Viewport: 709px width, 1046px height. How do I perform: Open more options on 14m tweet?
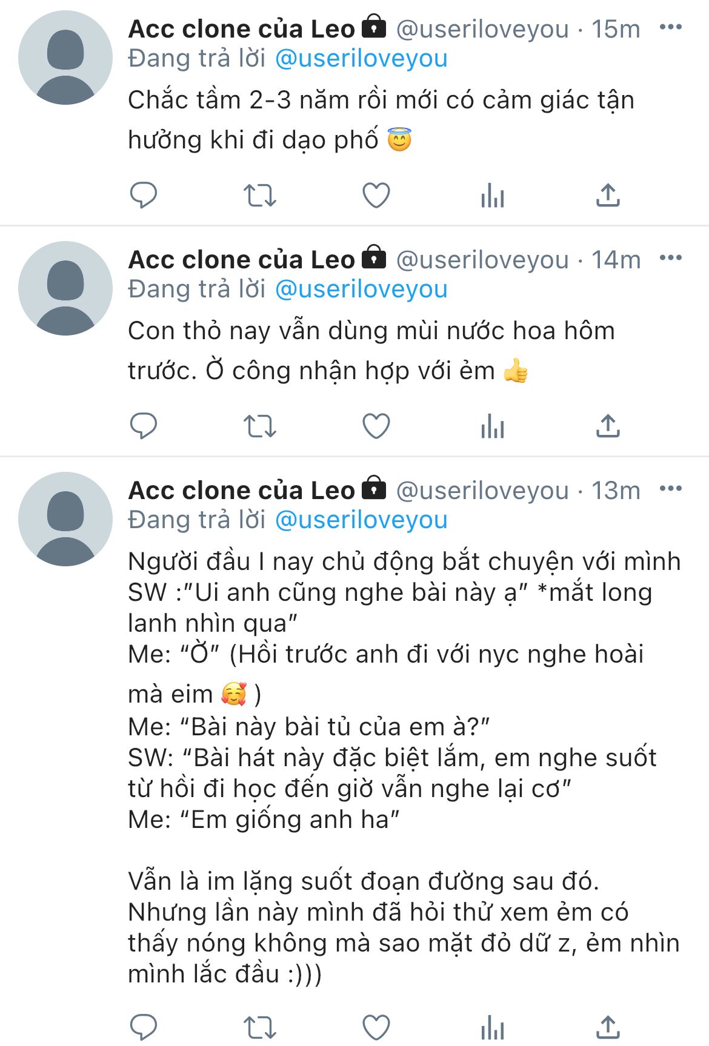pyautogui.click(x=670, y=258)
